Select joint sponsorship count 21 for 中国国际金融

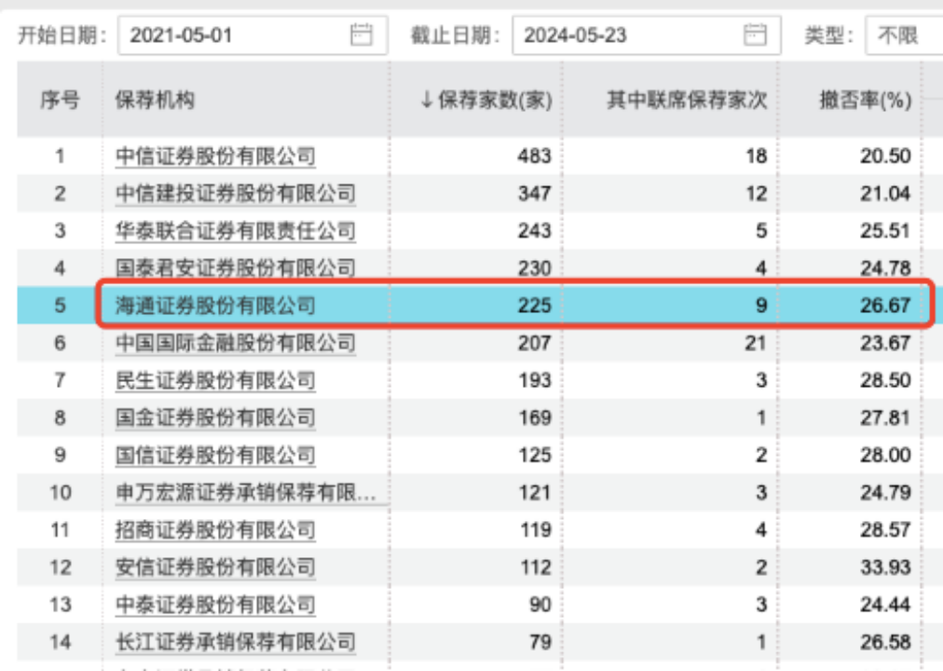[756, 343]
